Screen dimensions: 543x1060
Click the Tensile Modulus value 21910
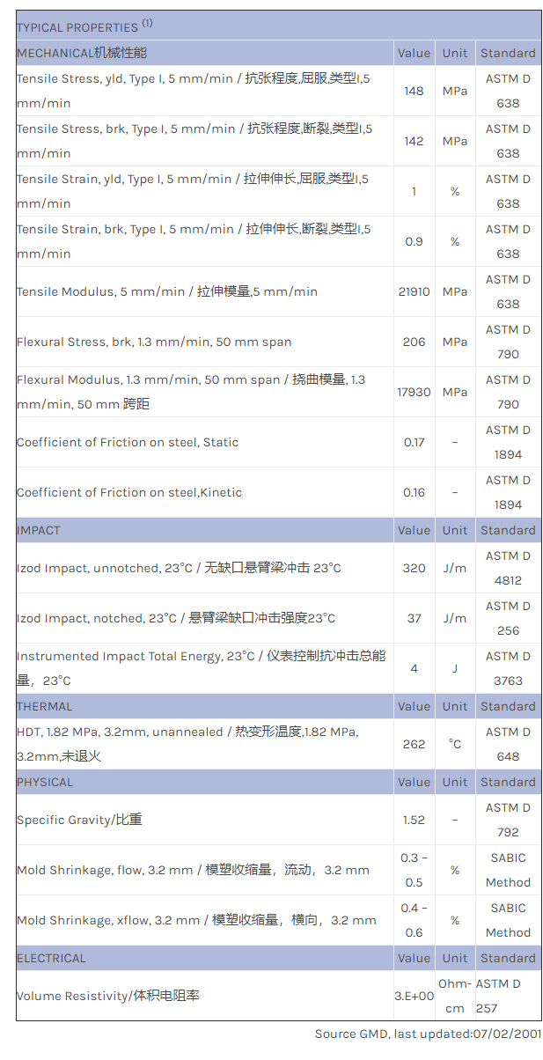pyautogui.click(x=415, y=291)
